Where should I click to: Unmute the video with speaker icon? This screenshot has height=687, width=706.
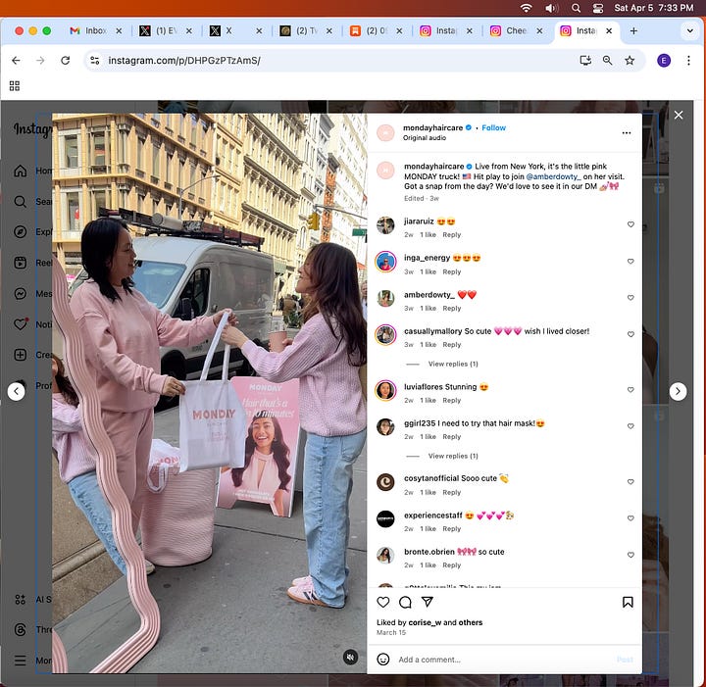point(350,658)
